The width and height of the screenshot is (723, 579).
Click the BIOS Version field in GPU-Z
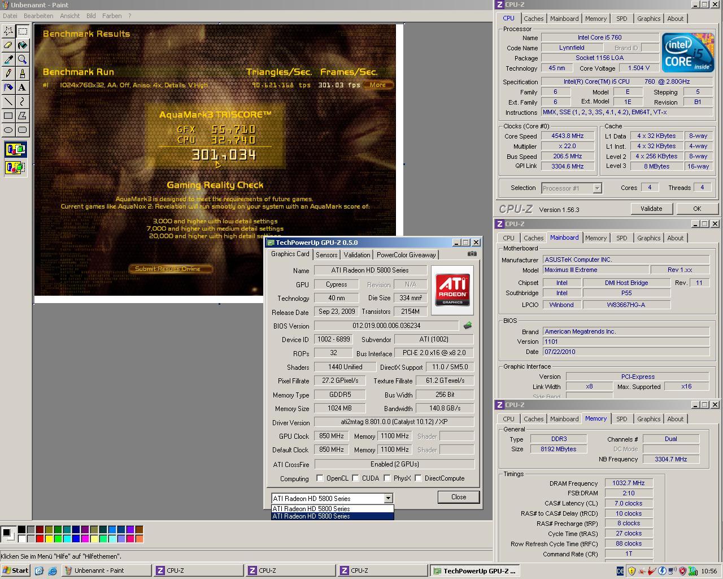pyautogui.click(x=386, y=326)
